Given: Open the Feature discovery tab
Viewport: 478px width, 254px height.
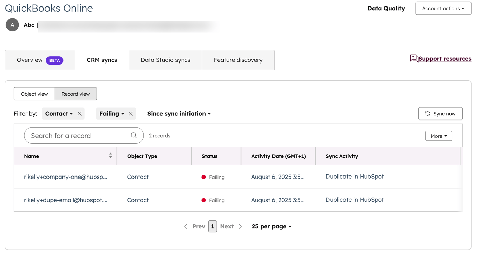Looking at the screenshot, I should pos(238,59).
